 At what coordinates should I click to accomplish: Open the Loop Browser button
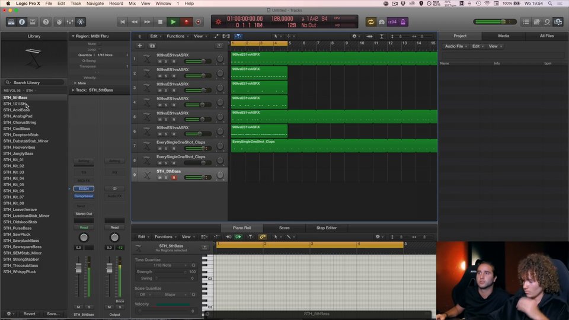tap(547, 22)
